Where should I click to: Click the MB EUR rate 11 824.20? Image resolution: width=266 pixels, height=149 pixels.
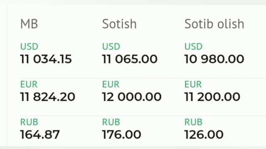click(48, 97)
